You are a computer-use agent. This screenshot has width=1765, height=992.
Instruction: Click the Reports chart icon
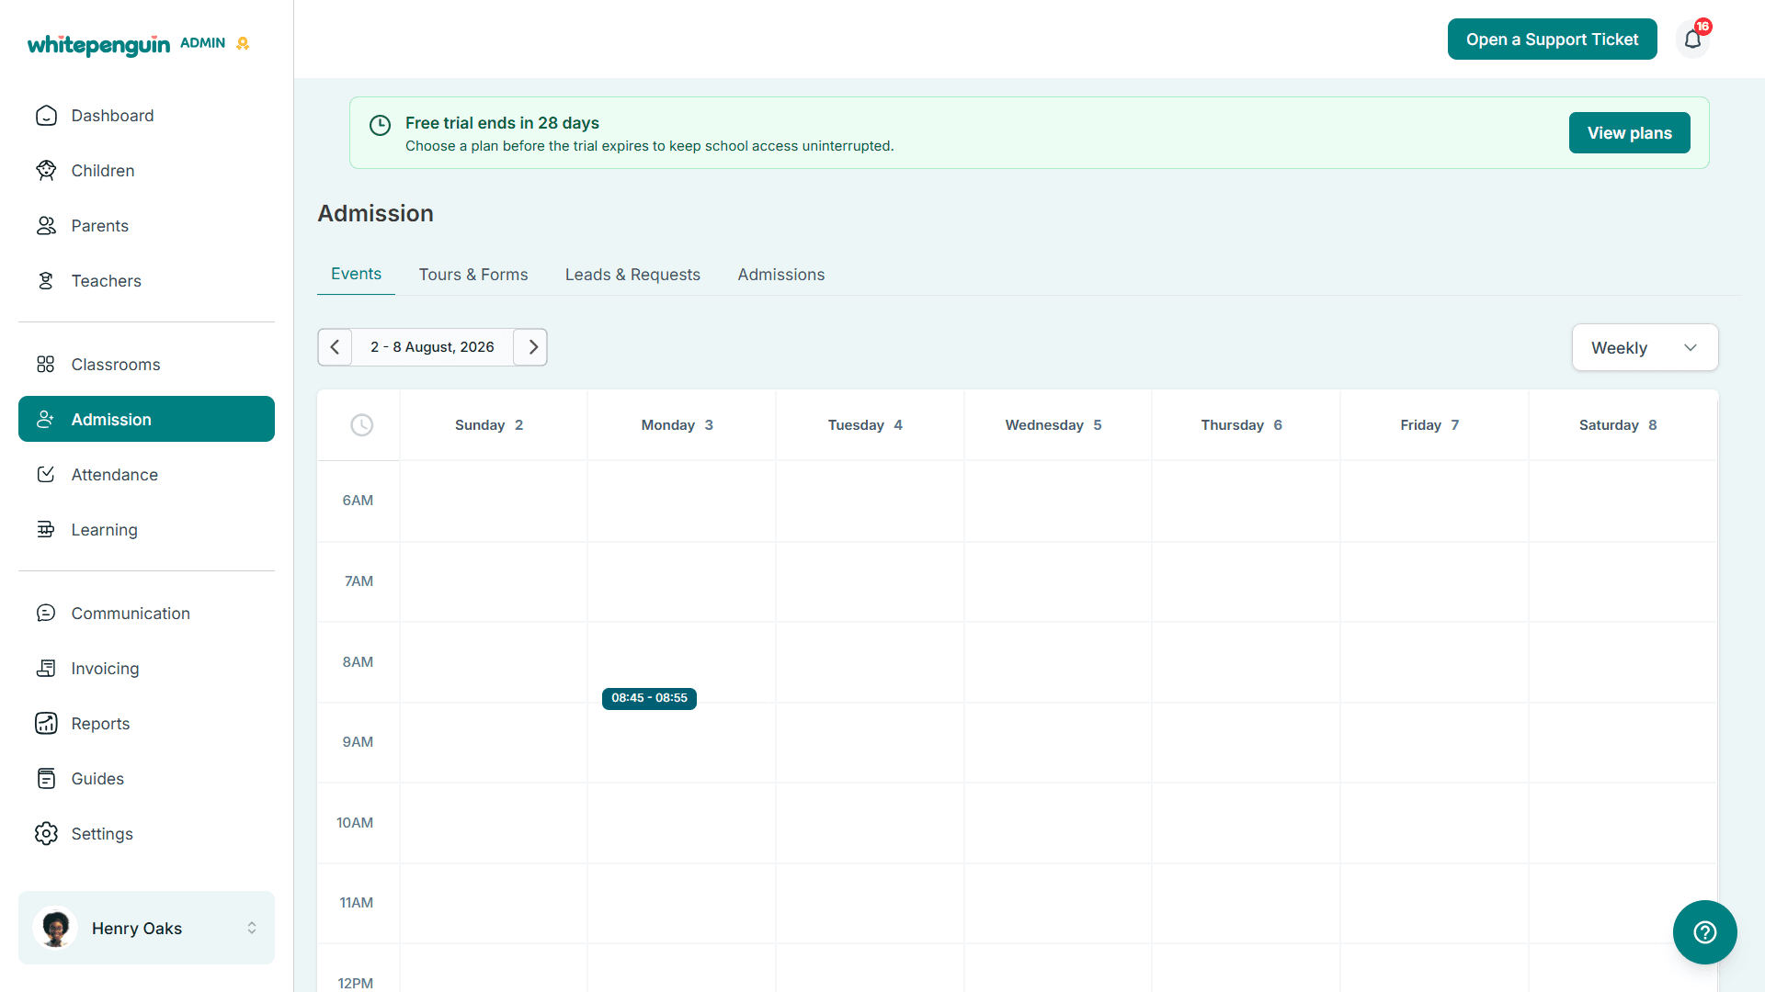pos(46,724)
